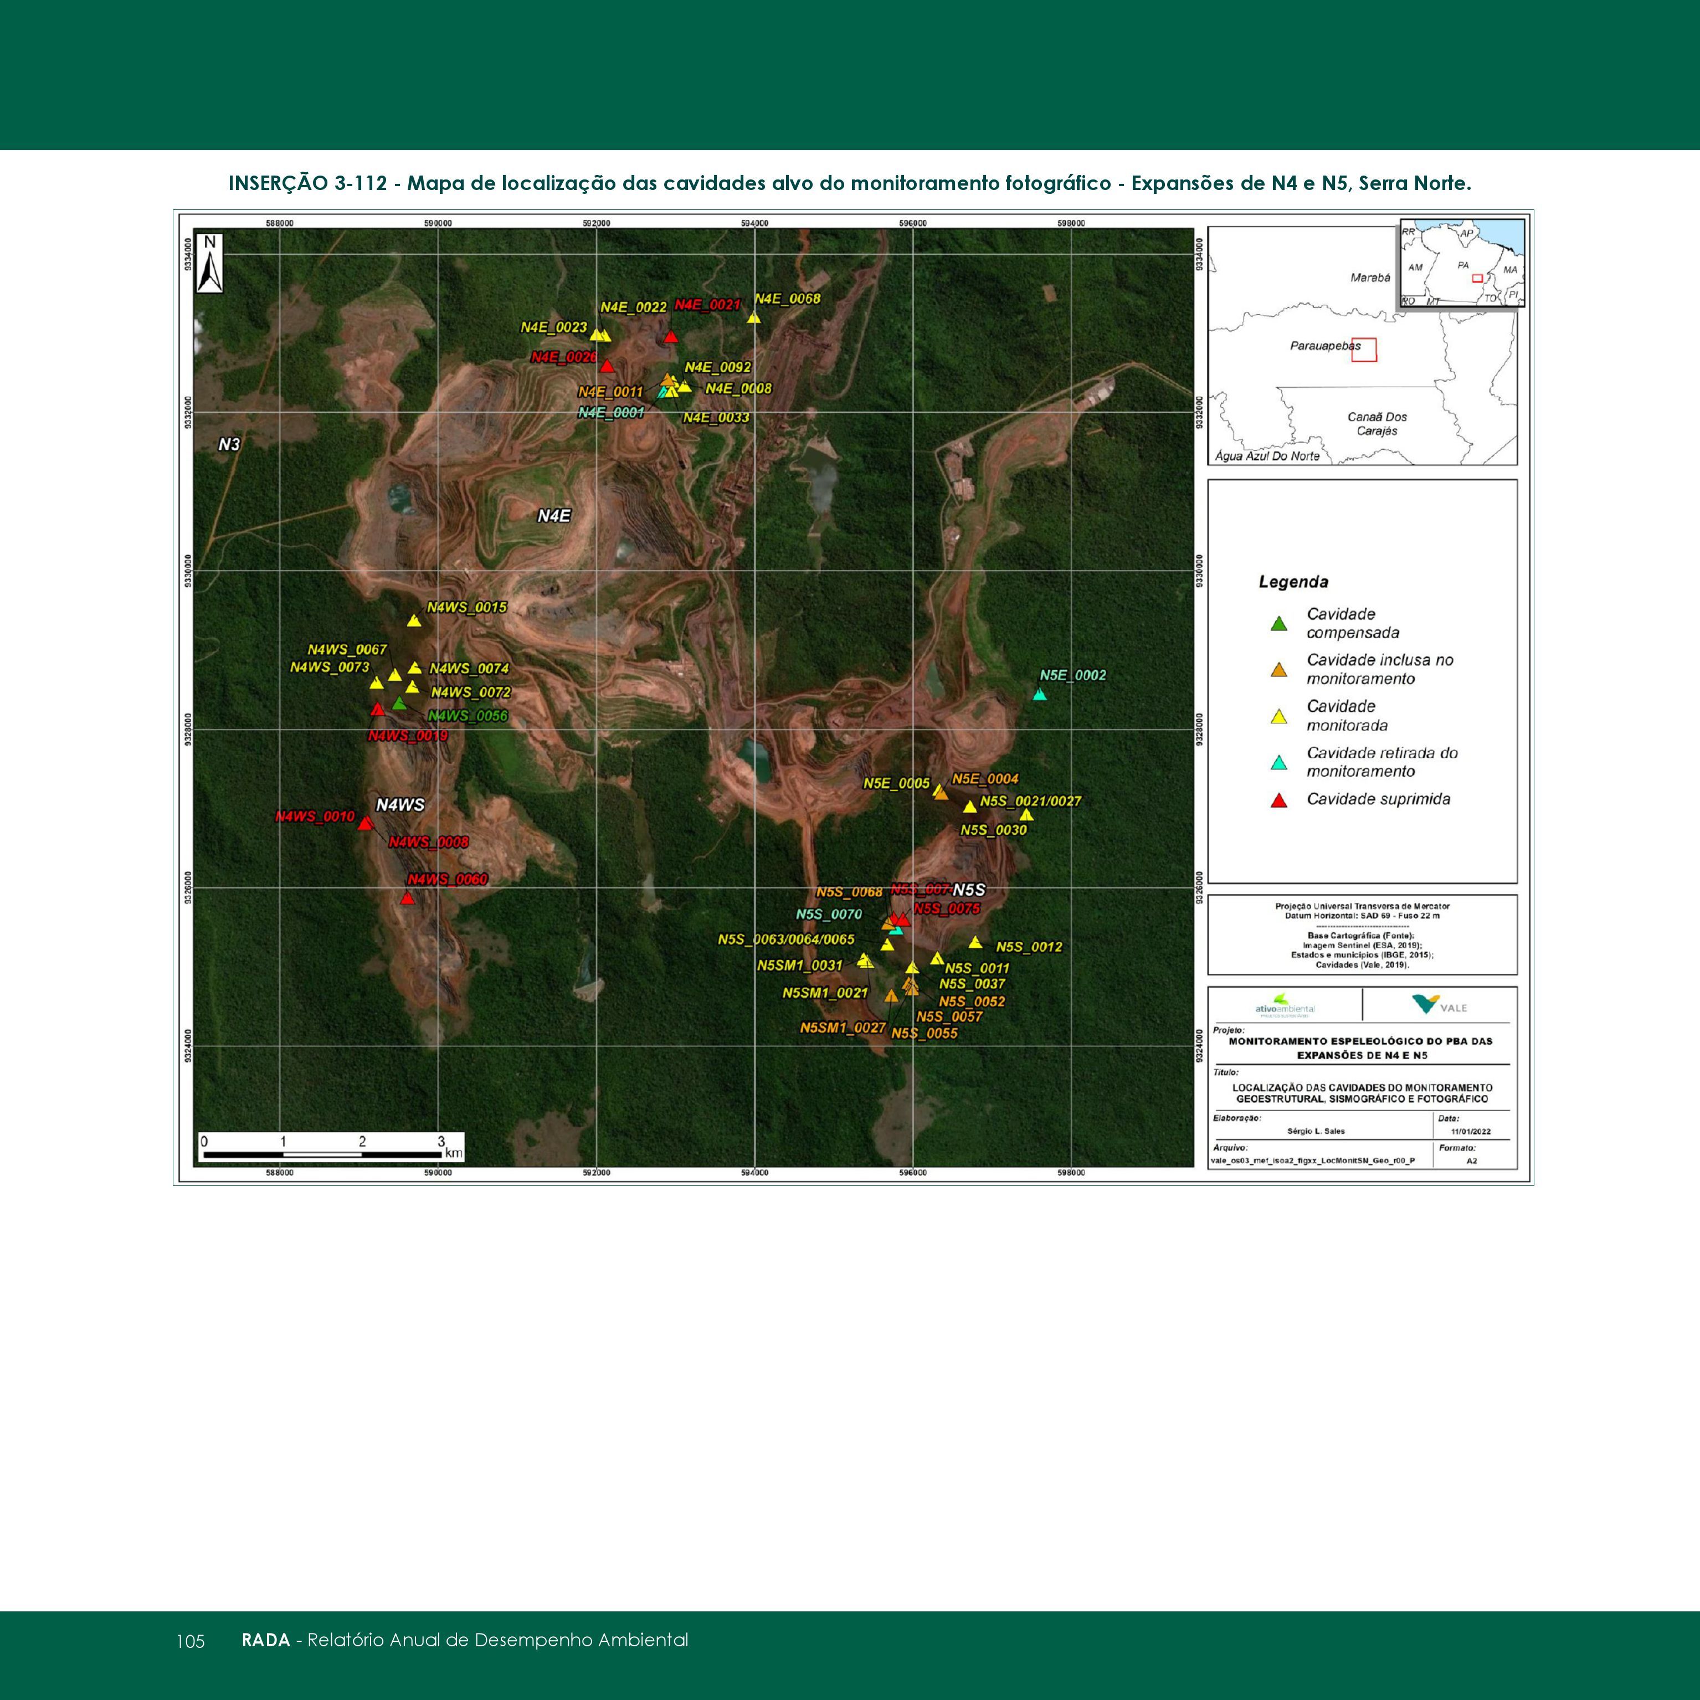This screenshot has width=1700, height=1700.
Task: Click the N4WS_0067 cave label
Action: pos(347,649)
